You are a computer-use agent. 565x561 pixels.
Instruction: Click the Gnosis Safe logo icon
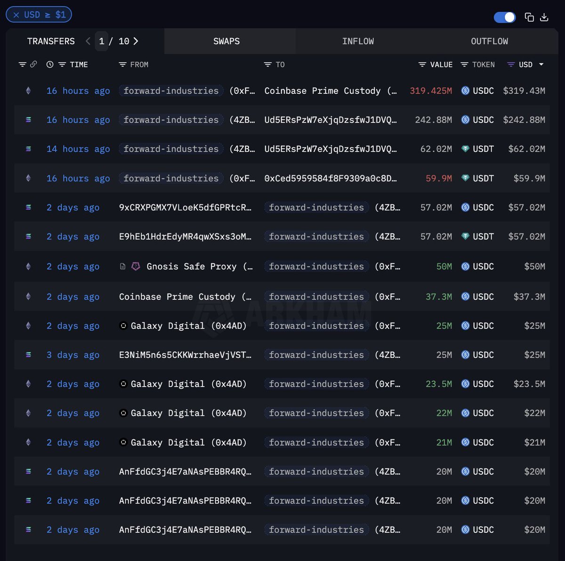coord(136,266)
